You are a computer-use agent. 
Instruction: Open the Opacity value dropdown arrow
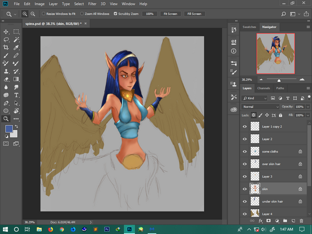pos(308,107)
